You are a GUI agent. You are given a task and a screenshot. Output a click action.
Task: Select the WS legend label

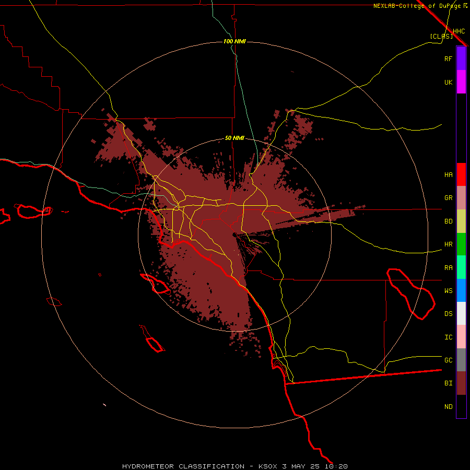[448, 291]
